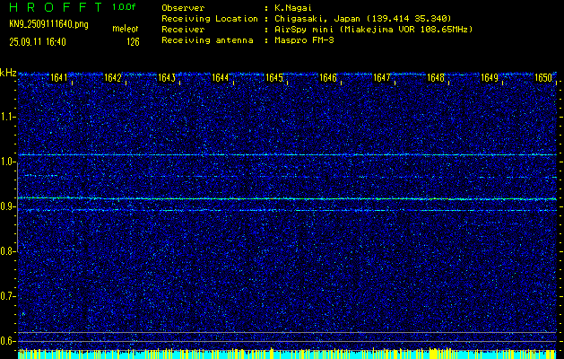This screenshot has height=359, width=564.
Task: Click the 1649 time marker
Action: pyautogui.click(x=490, y=78)
